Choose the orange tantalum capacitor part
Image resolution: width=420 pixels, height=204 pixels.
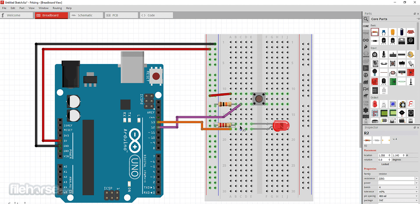click(x=393, y=32)
